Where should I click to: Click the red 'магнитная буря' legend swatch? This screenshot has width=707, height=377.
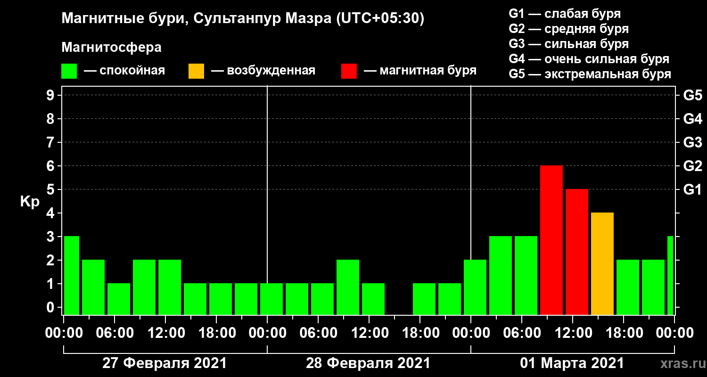(349, 71)
